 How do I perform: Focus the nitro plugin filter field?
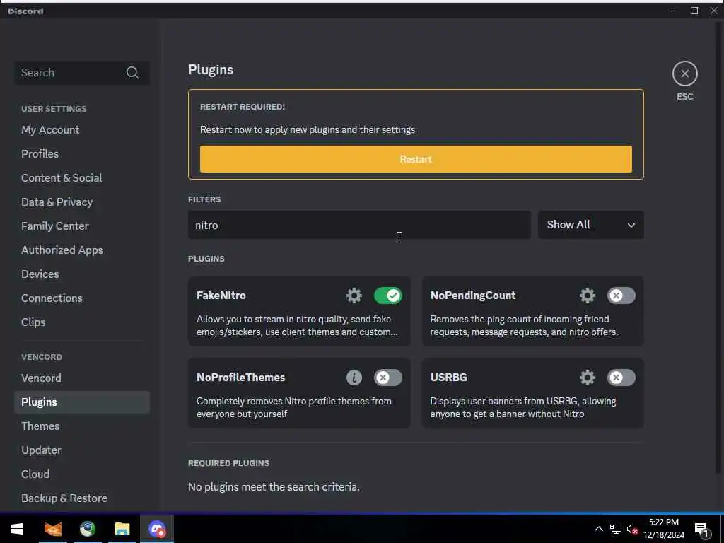click(359, 225)
